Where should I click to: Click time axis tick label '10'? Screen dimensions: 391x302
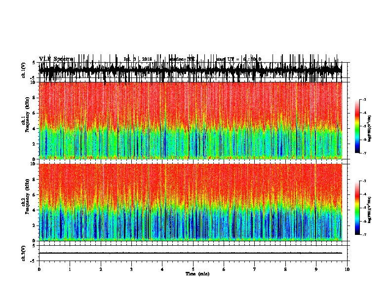pos(347,269)
